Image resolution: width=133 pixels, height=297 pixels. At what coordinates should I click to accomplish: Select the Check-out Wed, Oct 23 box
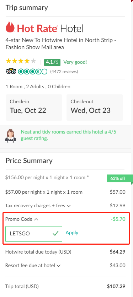95,108
